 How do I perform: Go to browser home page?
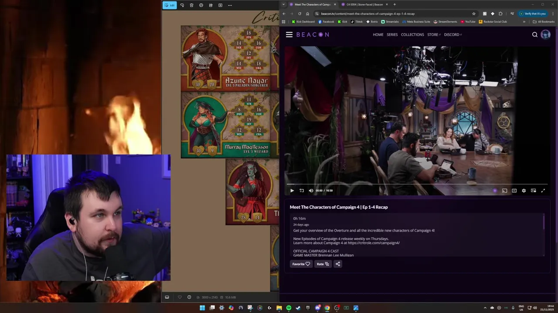pyautogui.click(x=307, y=13)
